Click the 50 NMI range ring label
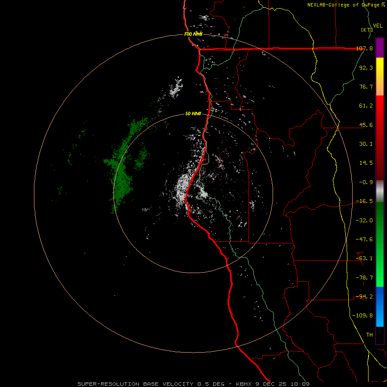Screen dimensions: 387x387 pos(193,114)
